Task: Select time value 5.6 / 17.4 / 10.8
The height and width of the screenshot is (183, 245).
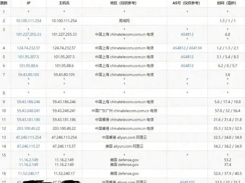Action: tap(227, 102)
